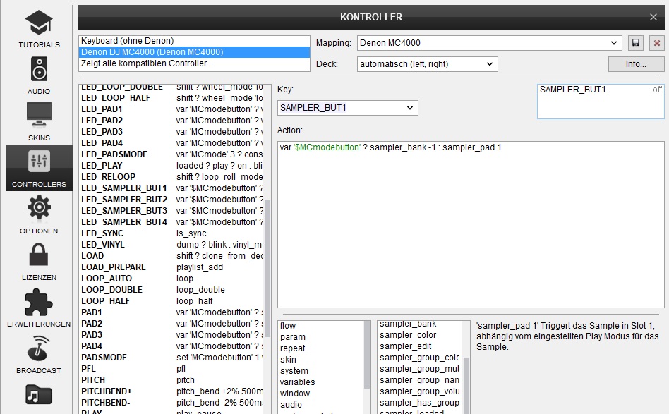Screen dimensions: 669x414
Task: Choose the system action category
Action: (x=321, y=371)
